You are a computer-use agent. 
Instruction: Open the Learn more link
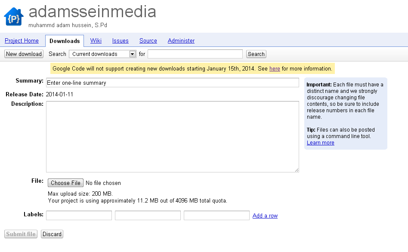tap(320, 142)
